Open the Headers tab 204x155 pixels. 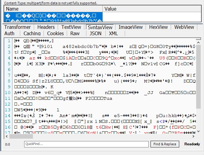46,27
